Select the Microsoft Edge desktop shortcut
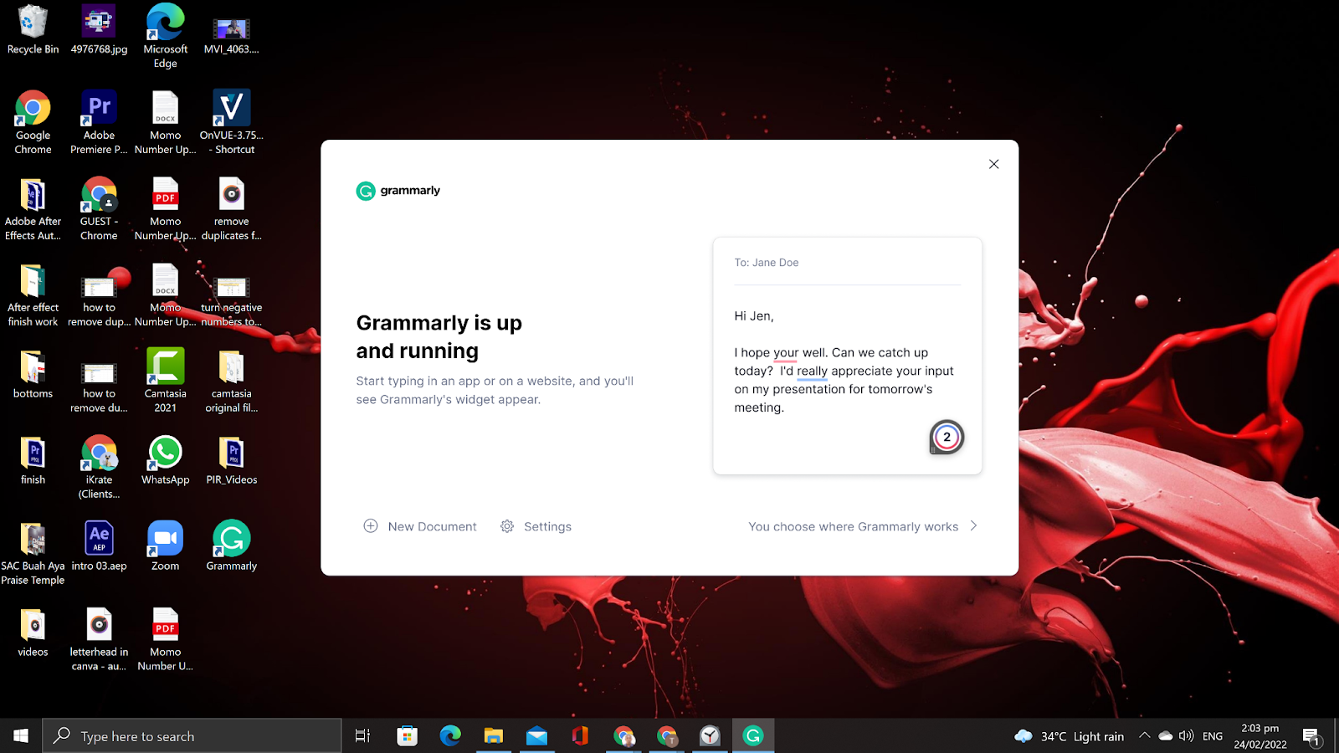 pyautogui.click(x=166, y=36)
